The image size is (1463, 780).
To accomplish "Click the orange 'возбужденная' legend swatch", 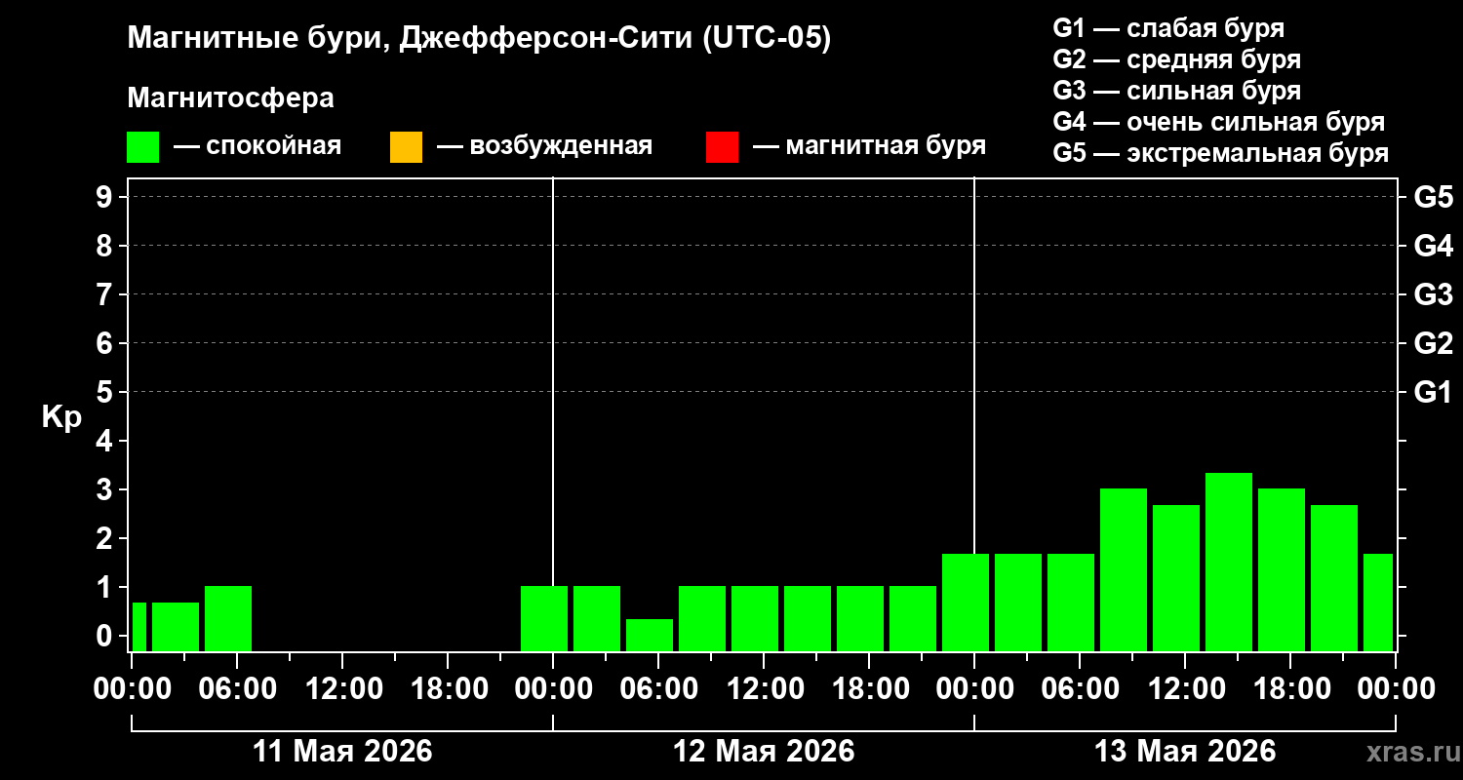I will pyautogui.click(x=406, y=147).
